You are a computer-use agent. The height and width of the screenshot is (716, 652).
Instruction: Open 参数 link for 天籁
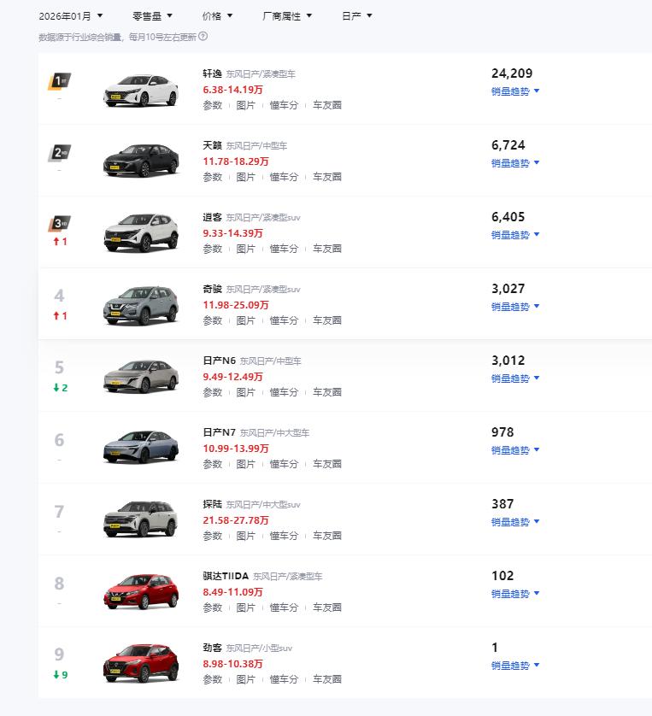pos(212,177)
